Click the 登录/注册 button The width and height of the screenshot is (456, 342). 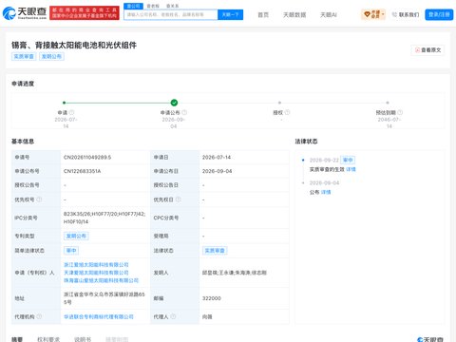tap(439, 14)
